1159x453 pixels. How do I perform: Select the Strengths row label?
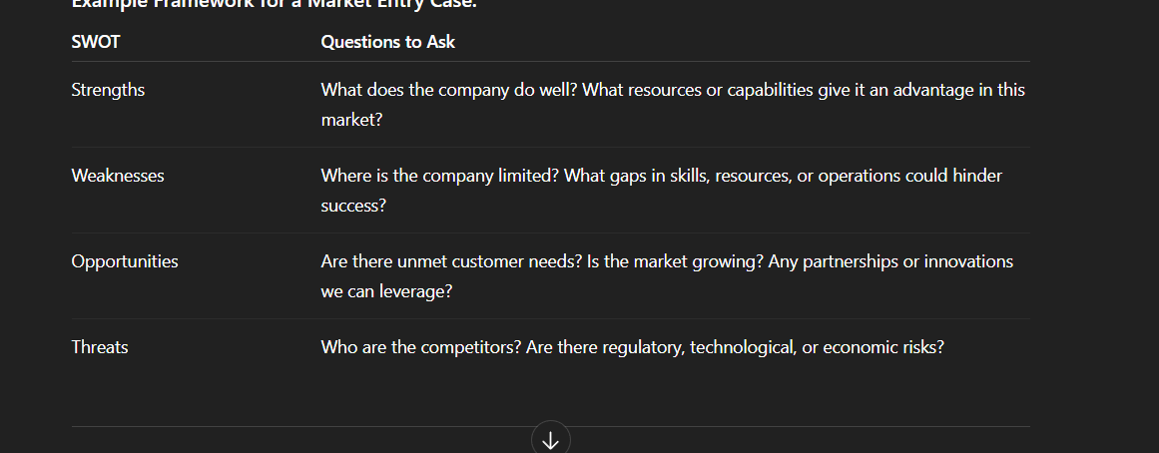(x=108, y=90)
